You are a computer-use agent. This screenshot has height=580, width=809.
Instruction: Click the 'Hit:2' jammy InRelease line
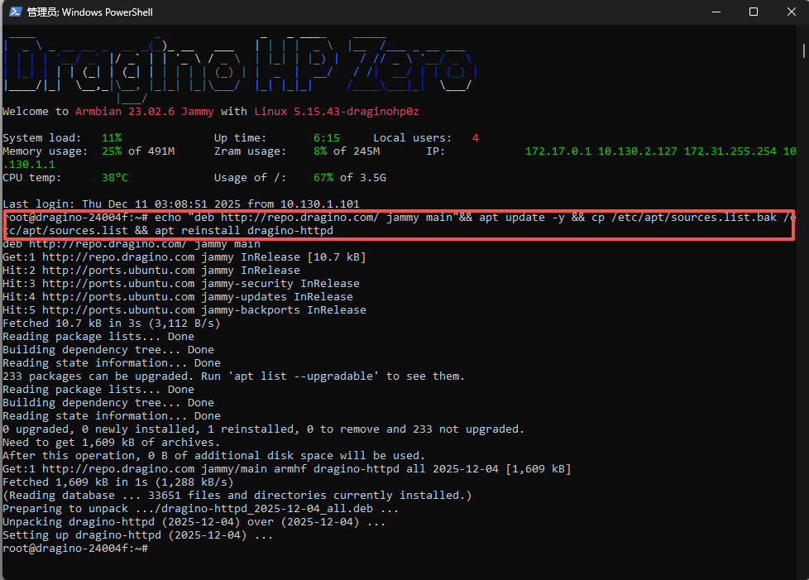pyautogui.click(x=151, y=271)
